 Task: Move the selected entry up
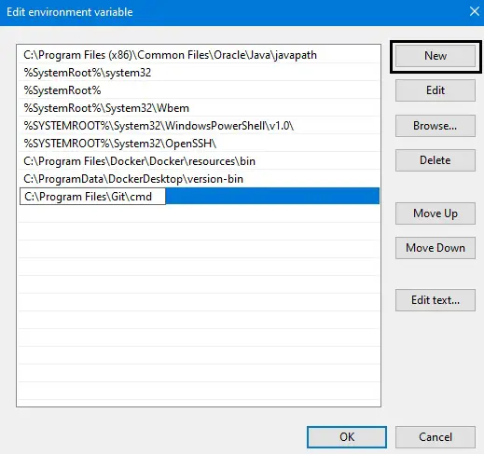(x=436, y=213)
